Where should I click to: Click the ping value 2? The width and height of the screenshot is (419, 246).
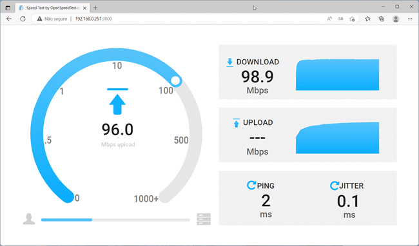(266, 201)
